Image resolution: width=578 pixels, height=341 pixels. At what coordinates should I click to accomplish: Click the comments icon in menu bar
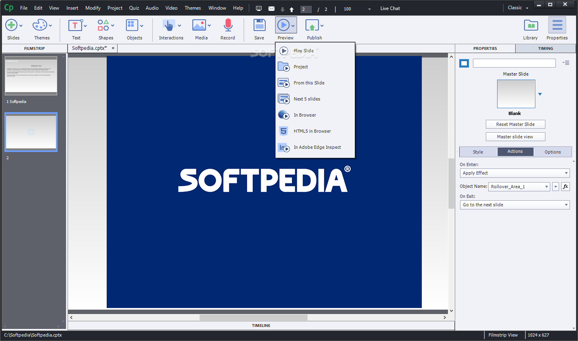[x=259, y=8]
